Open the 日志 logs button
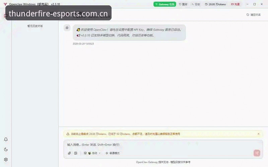The height and width of the screenshot is (167, 268). tap(196, 4)
